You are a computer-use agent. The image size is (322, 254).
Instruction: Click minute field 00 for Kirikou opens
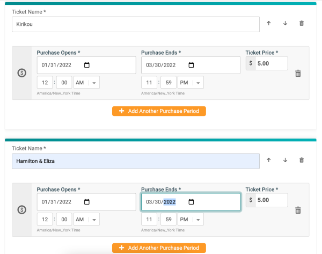click(64, 82)
